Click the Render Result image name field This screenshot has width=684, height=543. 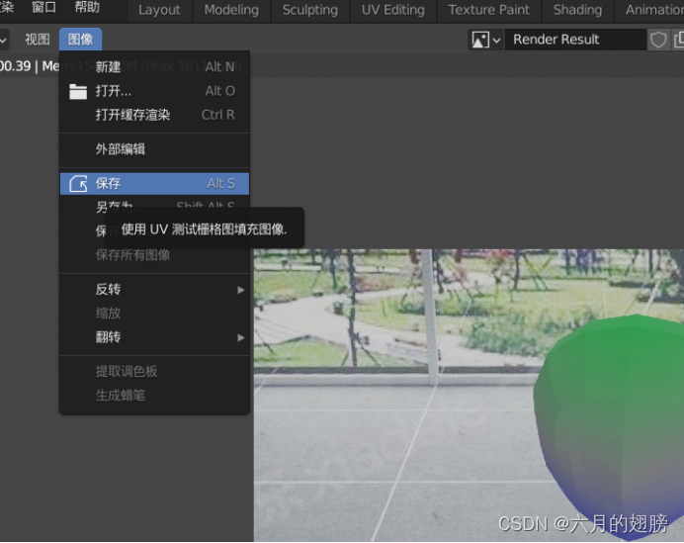(x=575, y=40)
